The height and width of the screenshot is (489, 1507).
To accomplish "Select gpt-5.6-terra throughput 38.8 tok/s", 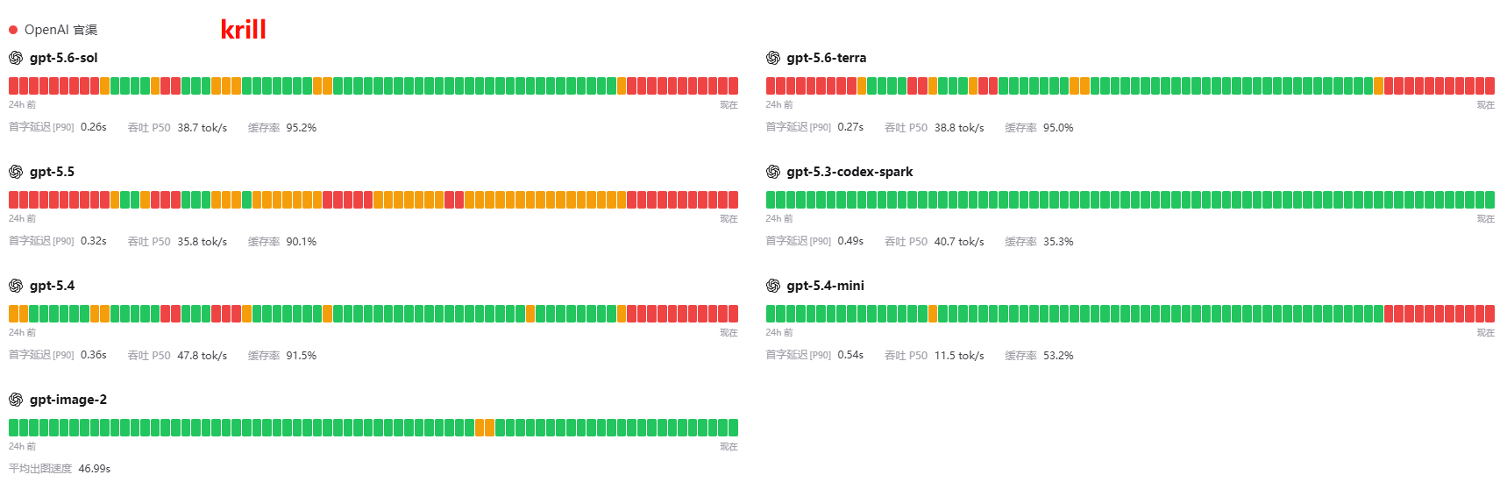I will pyautogui.click(x=959, y=128).
